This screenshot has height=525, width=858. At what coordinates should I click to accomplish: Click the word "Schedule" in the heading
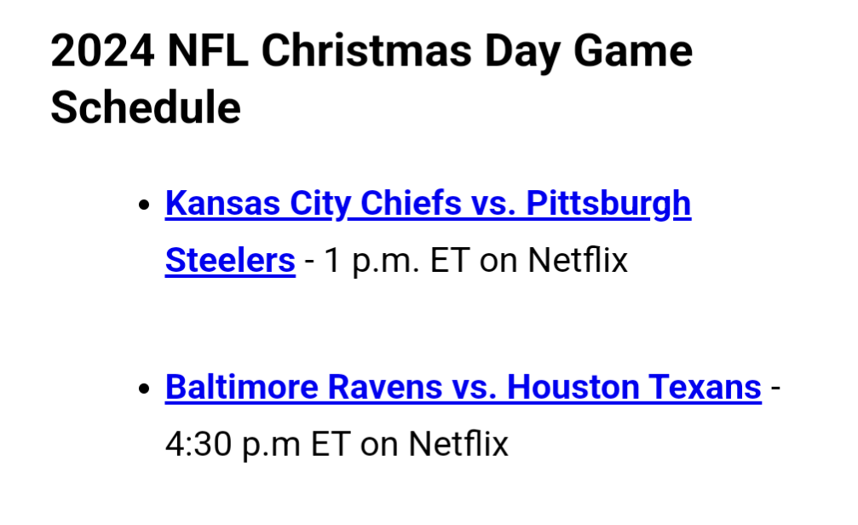(146, 108)
